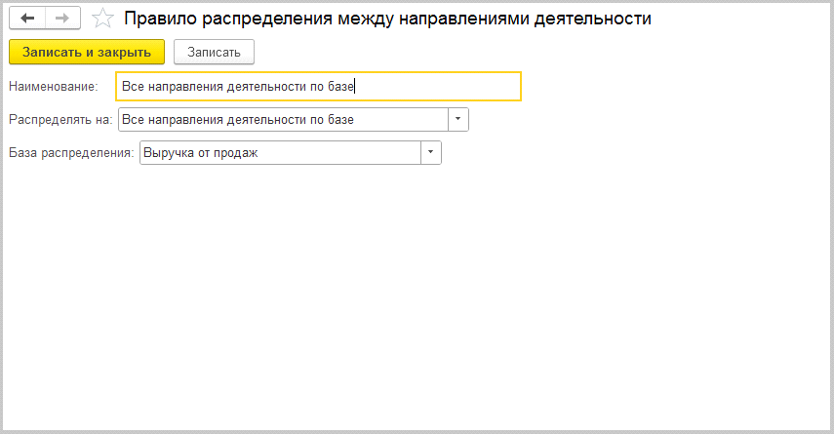The image size is (834, 434).
Task: Open the 'Распределять на' dropdown arrow
Action: tap(458, 119)
